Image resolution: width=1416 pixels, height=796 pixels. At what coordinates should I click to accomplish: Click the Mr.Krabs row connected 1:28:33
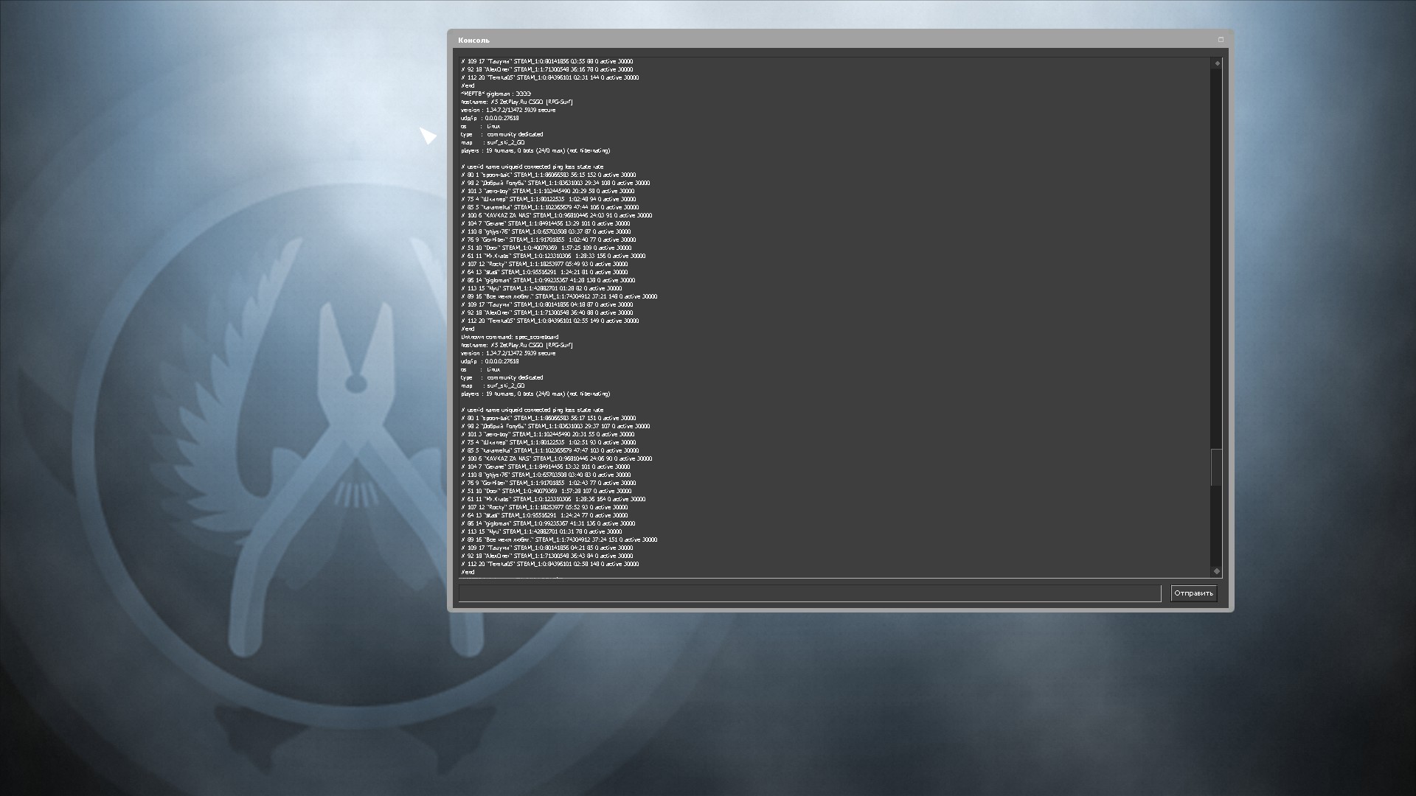point(553,256)
